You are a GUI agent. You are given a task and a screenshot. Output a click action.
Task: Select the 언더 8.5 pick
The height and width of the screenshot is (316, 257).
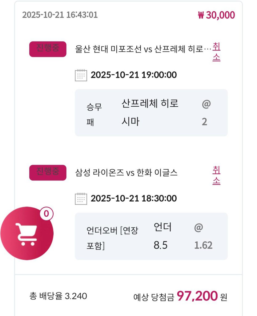[x=163, y=236]
